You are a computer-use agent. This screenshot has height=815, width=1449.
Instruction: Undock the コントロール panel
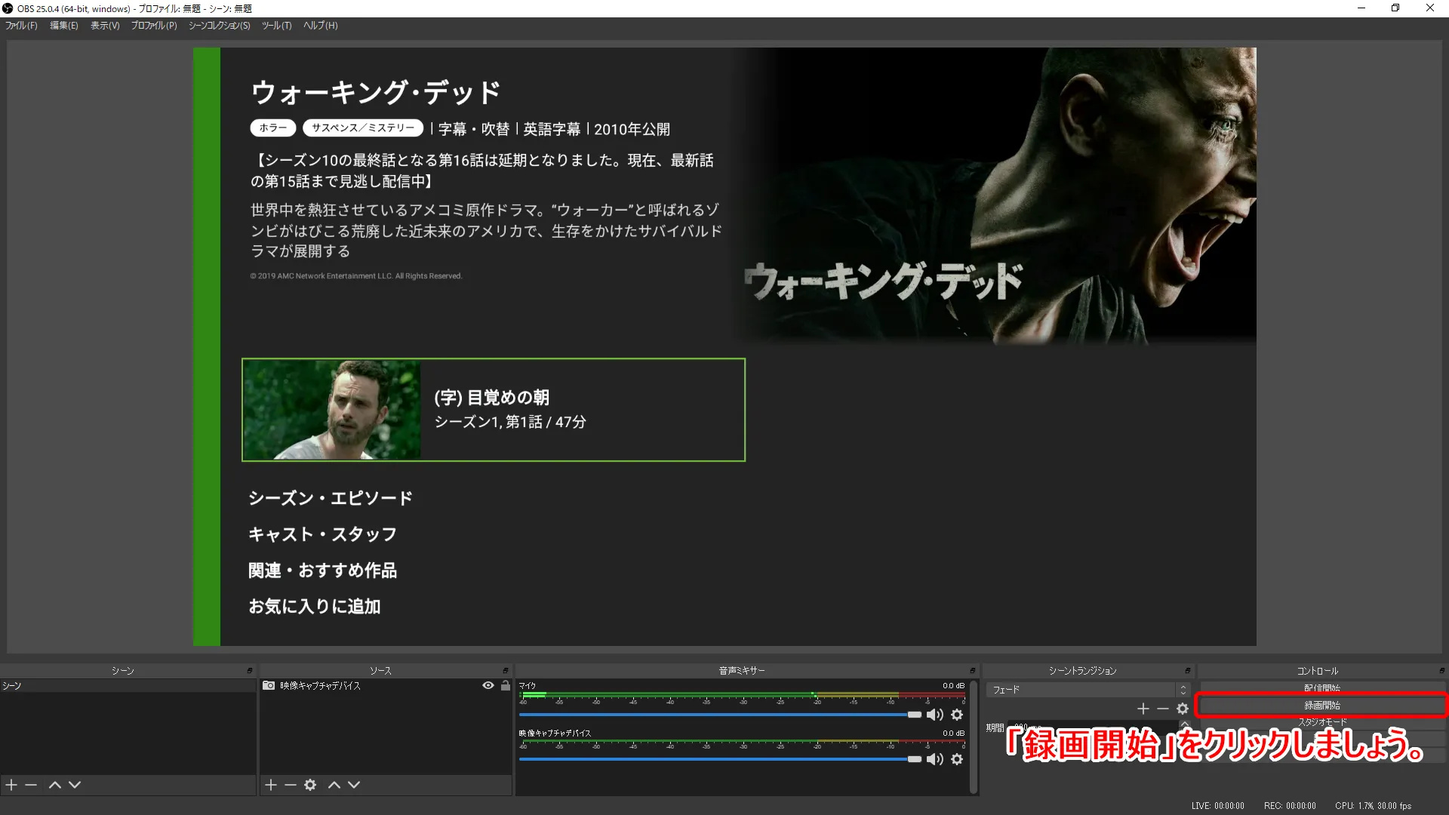[1441, 670]
